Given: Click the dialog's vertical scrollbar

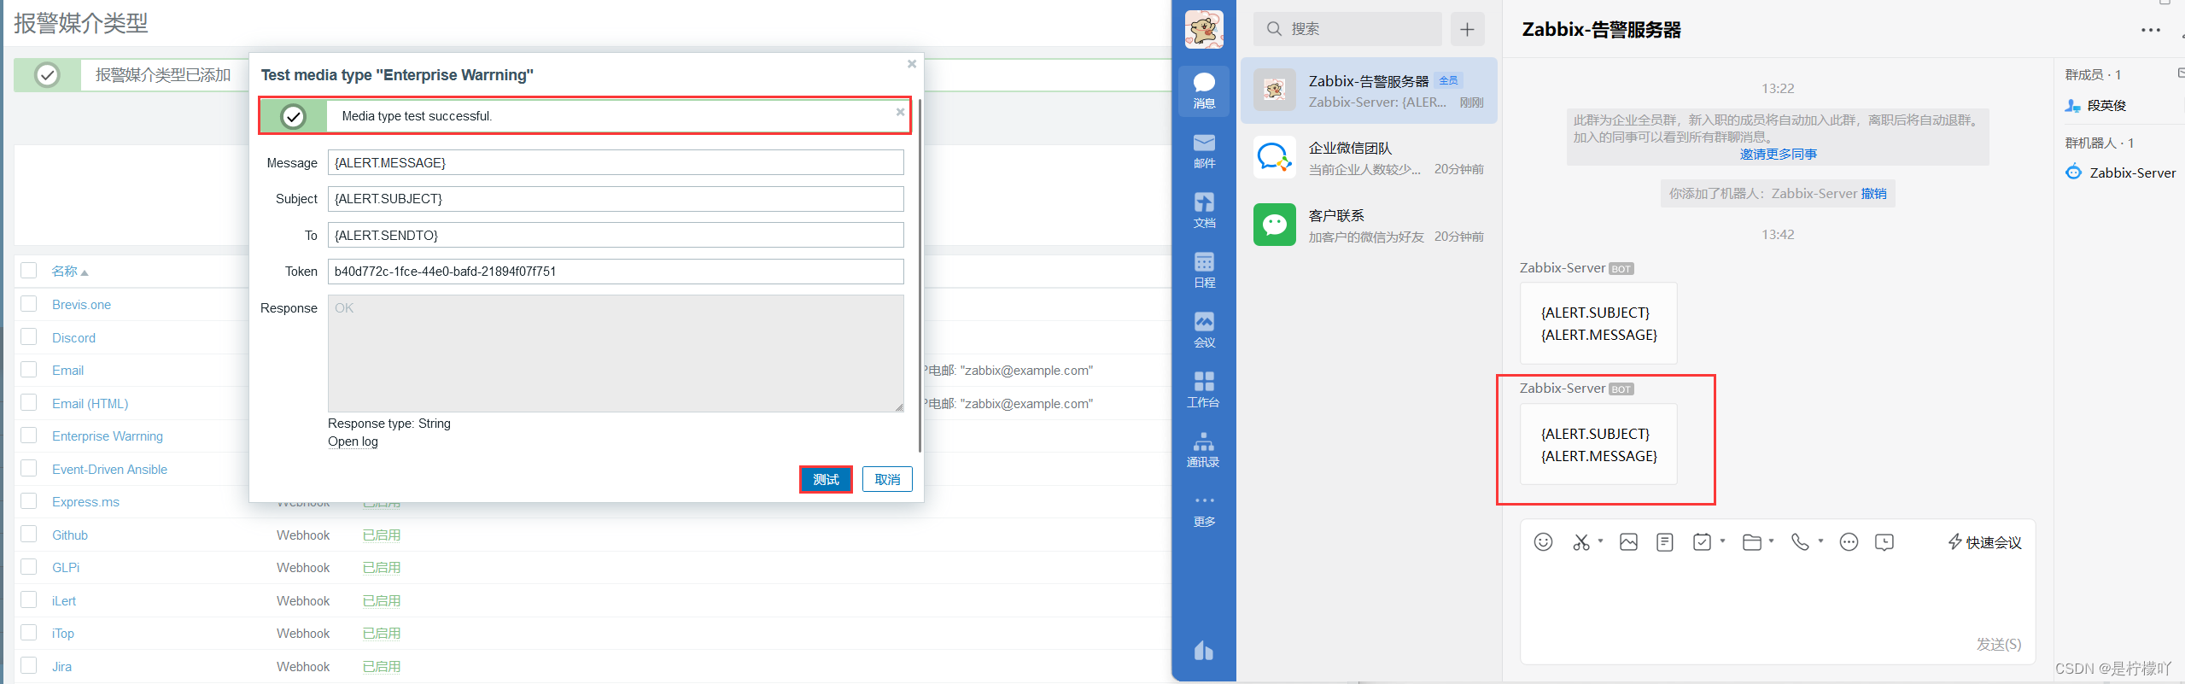Looking at the screenshot, I should tap(920, 275).
